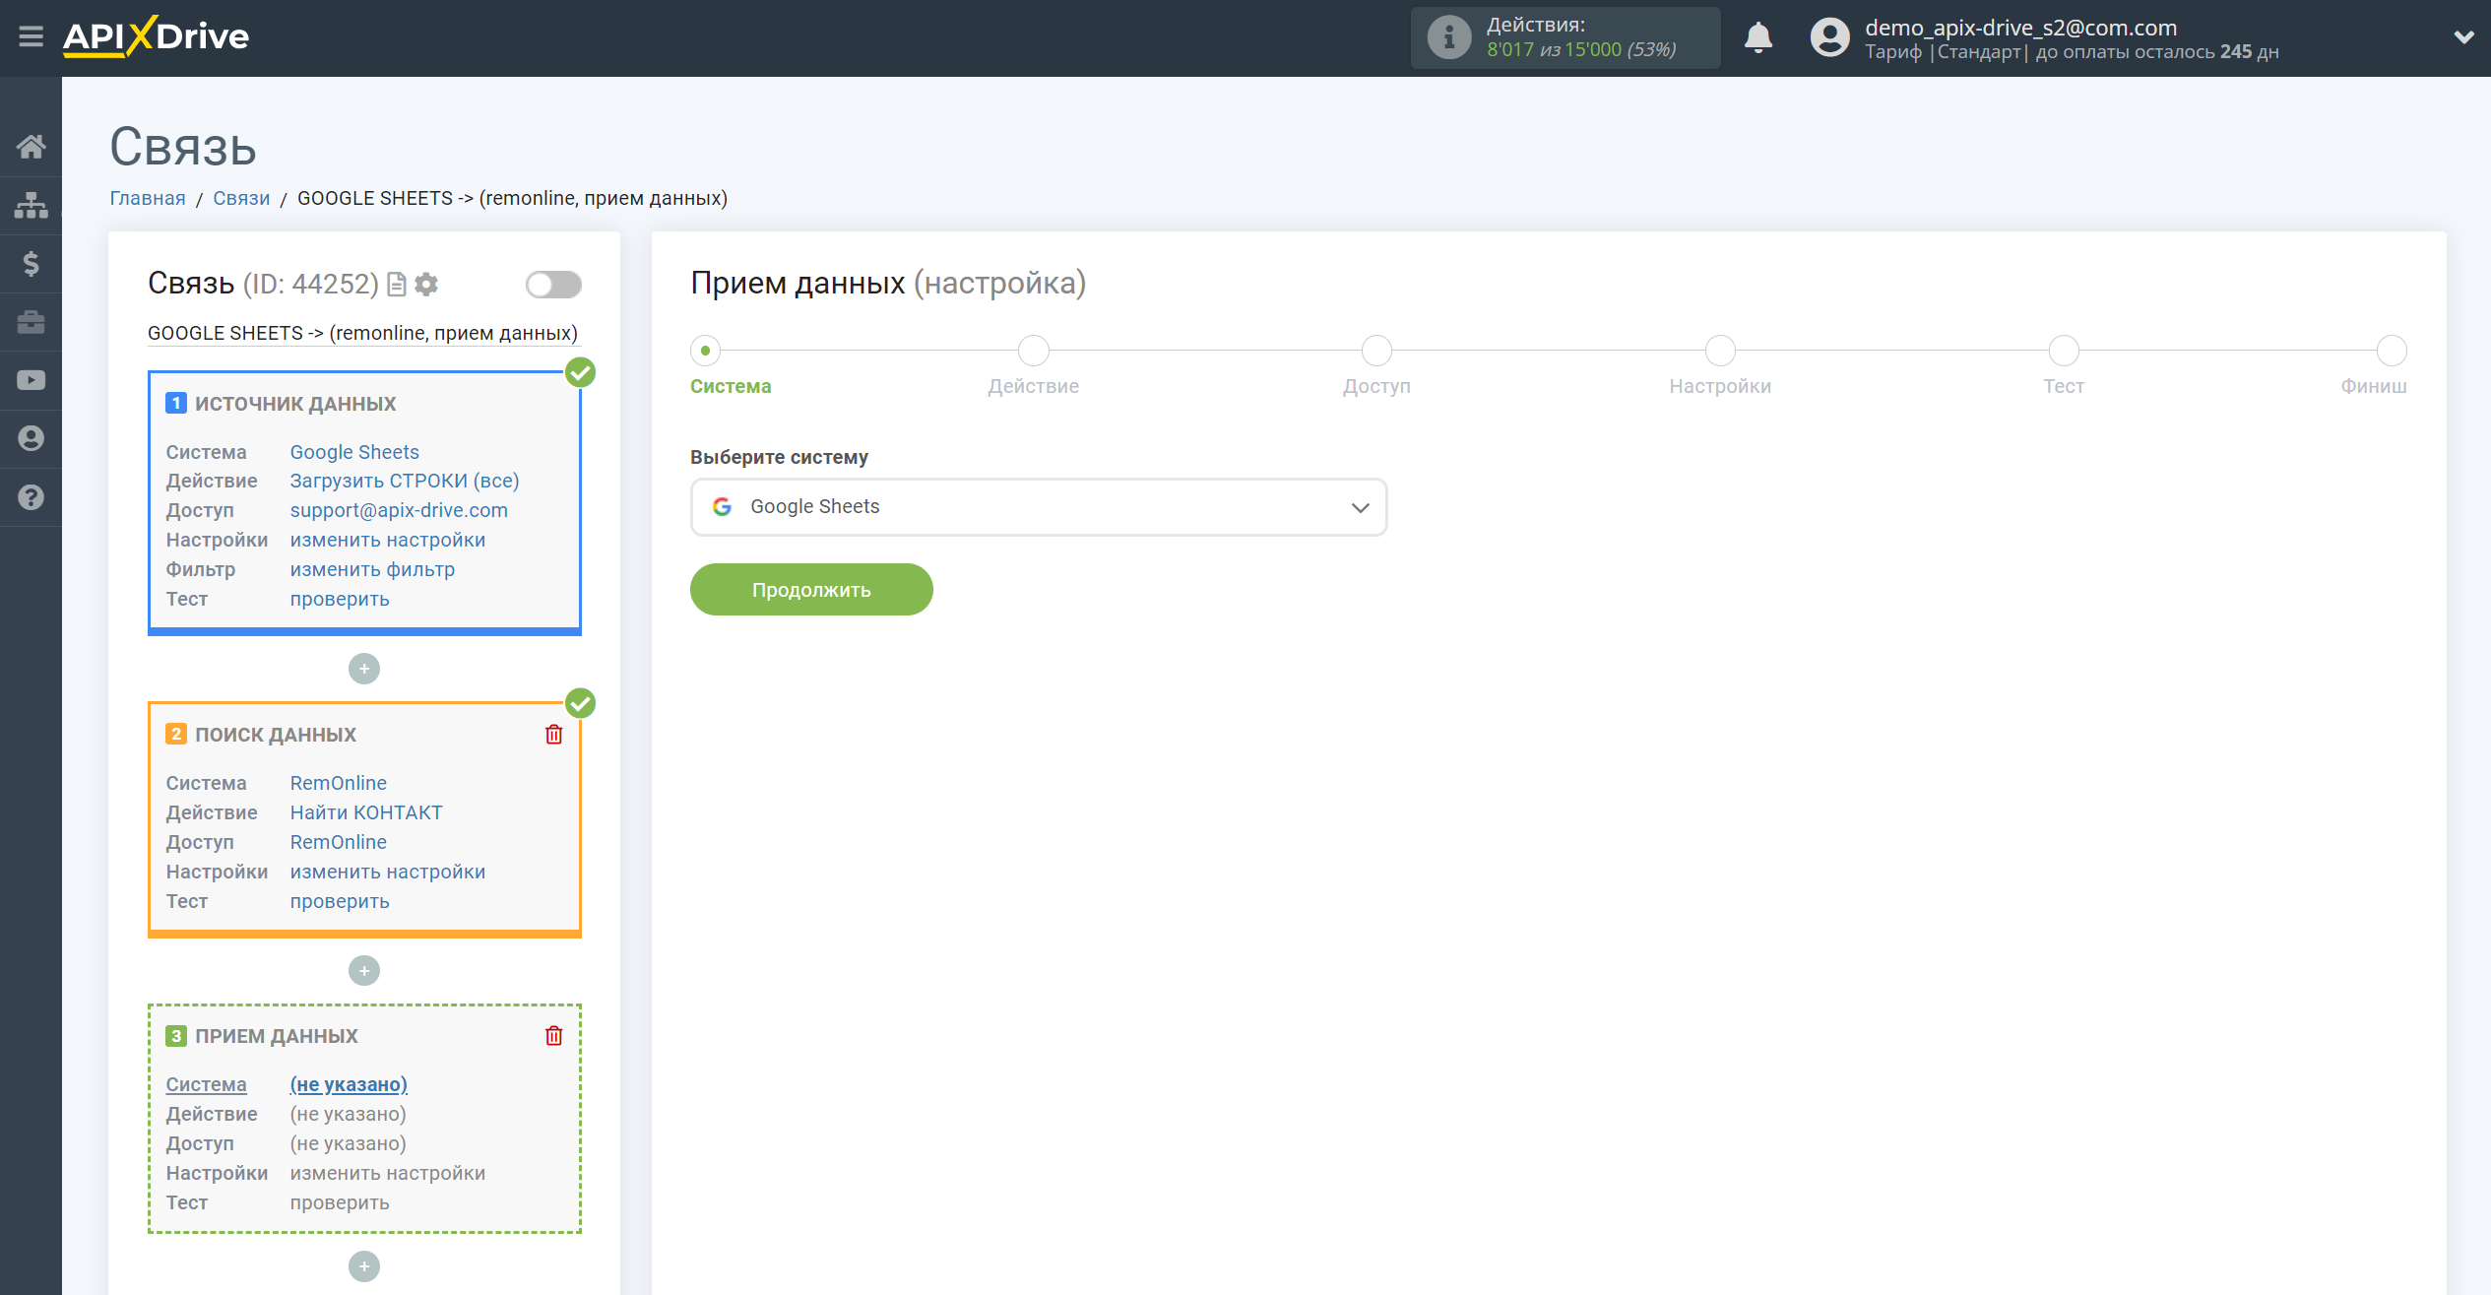The image size is (2491, 1295).
Task: Click the Google logo in system selector
Action: tap(722, 506)
